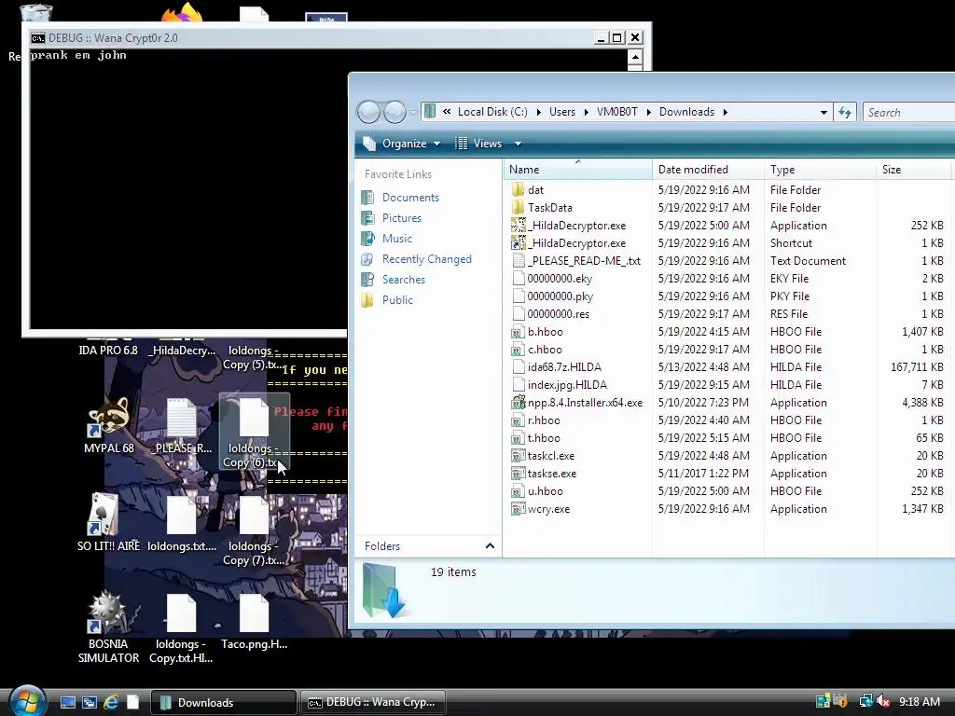Expand the Downloads breadcrumb arrow
955x716 pixels.
click(726, 112)
